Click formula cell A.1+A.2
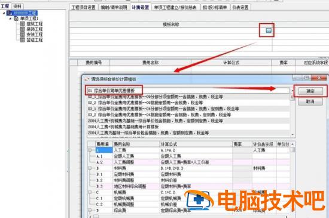329x218 pixels. 196,150
